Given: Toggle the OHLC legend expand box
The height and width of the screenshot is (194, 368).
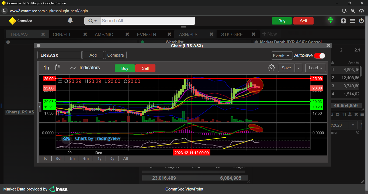Looking at the screenshot, I should point(60,81).
